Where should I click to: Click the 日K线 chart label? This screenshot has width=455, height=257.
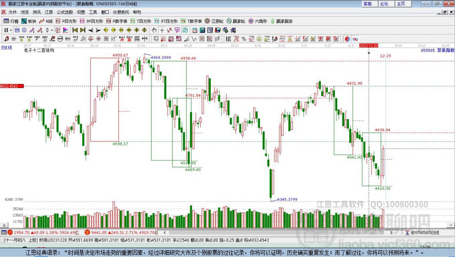[x=7, y=48]
